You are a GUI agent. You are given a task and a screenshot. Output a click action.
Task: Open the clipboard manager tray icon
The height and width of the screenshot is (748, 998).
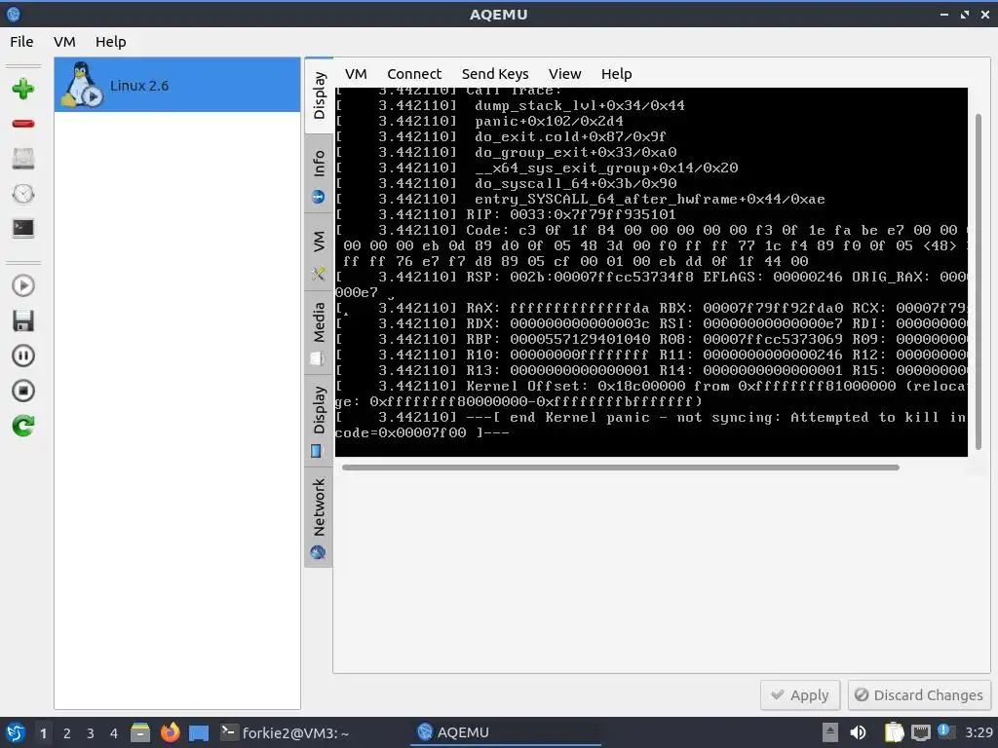(x=895, y=732)
